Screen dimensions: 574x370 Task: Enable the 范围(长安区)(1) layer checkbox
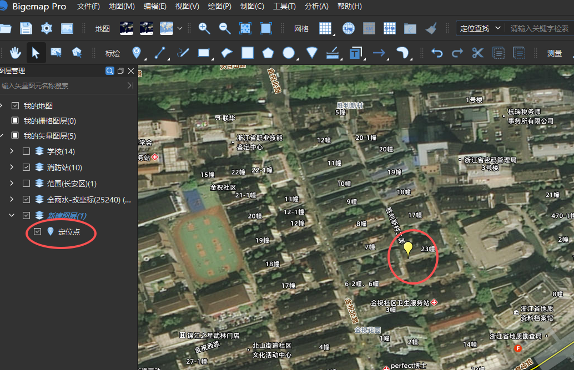[x=26, y=184]
